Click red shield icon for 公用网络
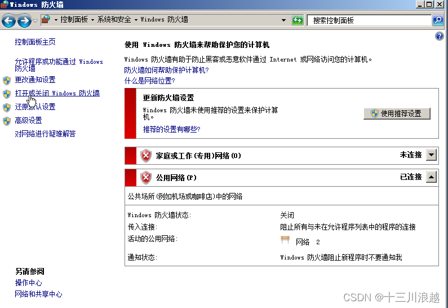 pyautogui.click(x=146, y=178)
